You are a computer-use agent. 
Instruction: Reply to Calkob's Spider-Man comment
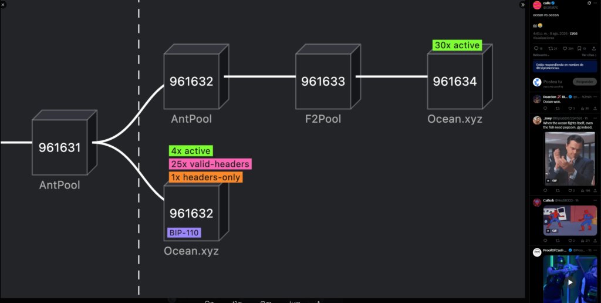pyautogui.click(x=545, y=241)
